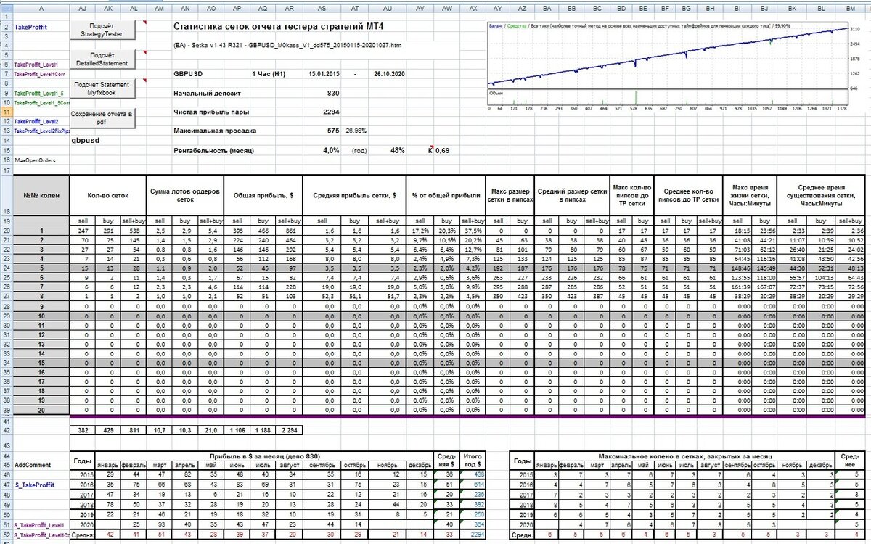
Task: Click 'Средняя прибыль сетки, $' header
Action: (354, 195)
